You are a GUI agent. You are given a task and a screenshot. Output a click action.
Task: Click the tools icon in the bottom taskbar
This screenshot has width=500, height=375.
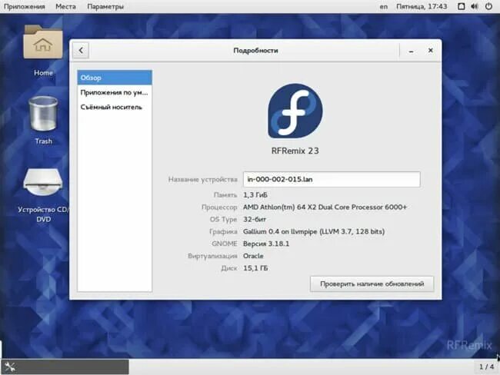point(10,367)
